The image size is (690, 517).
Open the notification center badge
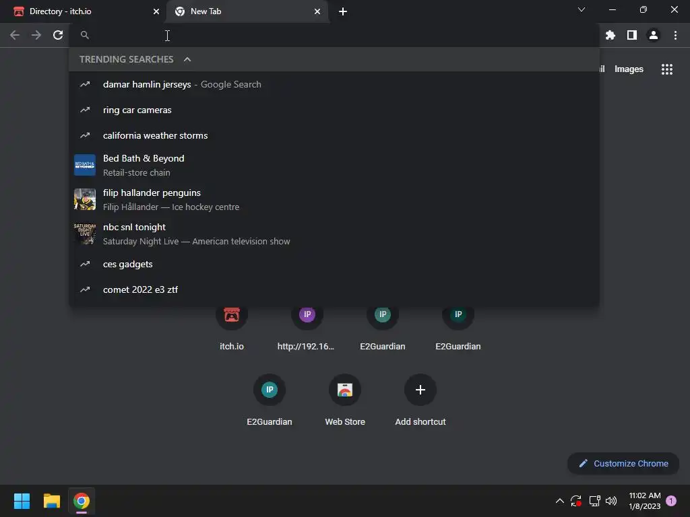click(671, 501)
